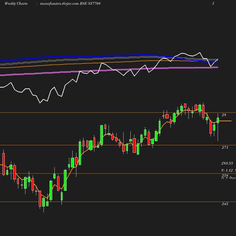The width and height of the screenshot is (236, 236).
Task: Select the 28 price label near top line
Action: tap(224, 115)
